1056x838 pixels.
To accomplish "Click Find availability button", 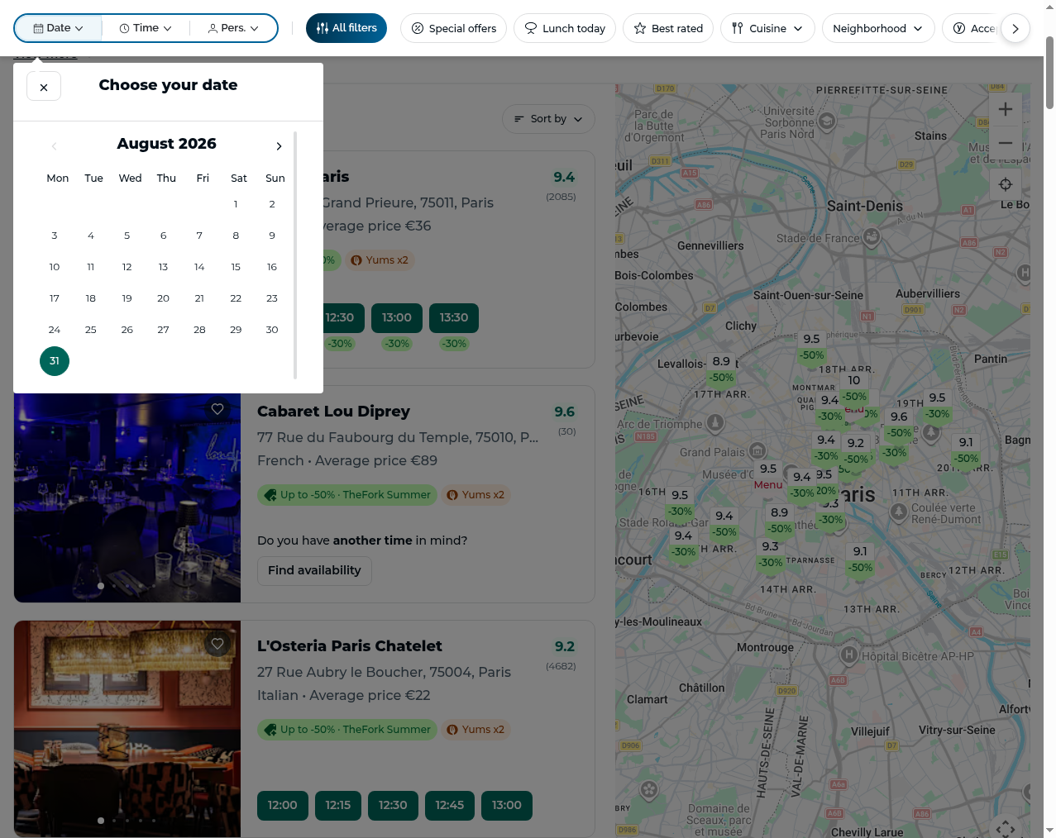I will point(314,570).
